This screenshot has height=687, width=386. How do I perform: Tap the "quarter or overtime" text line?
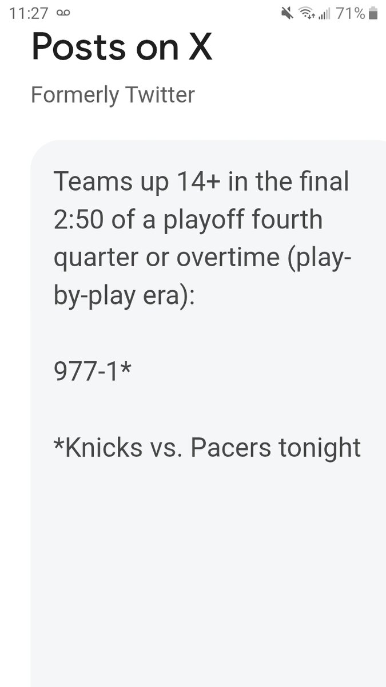[202, 257]
